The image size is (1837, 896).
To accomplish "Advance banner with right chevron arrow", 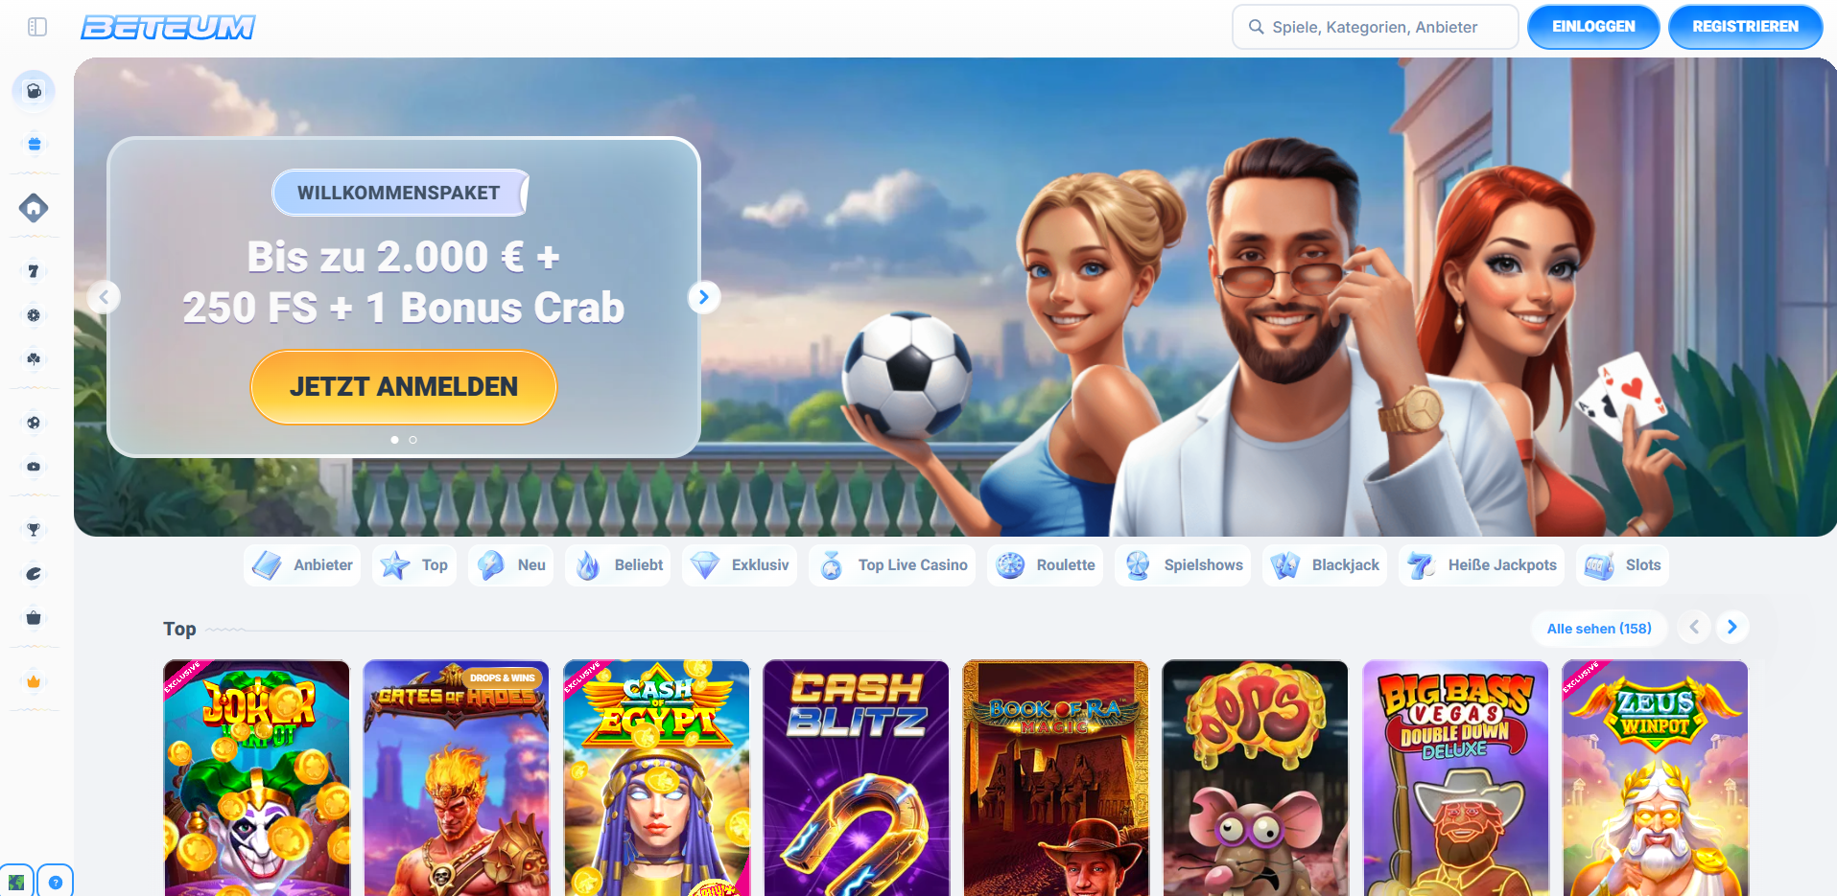I will tap(704, 297).
